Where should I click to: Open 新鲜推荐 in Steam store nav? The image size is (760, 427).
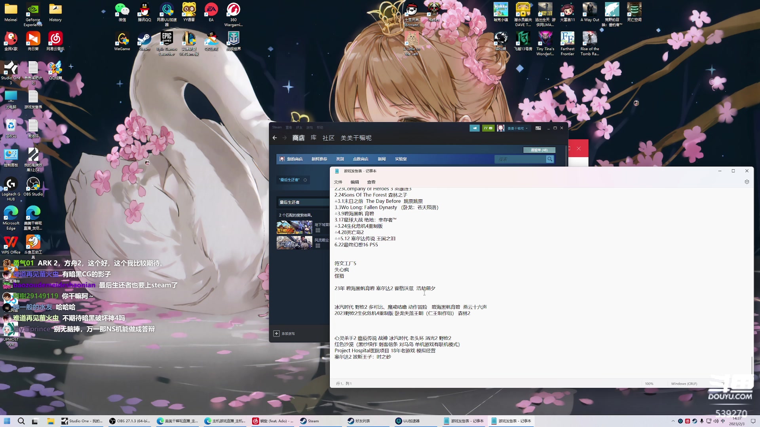pyautogui.click(x=319, y=159)
